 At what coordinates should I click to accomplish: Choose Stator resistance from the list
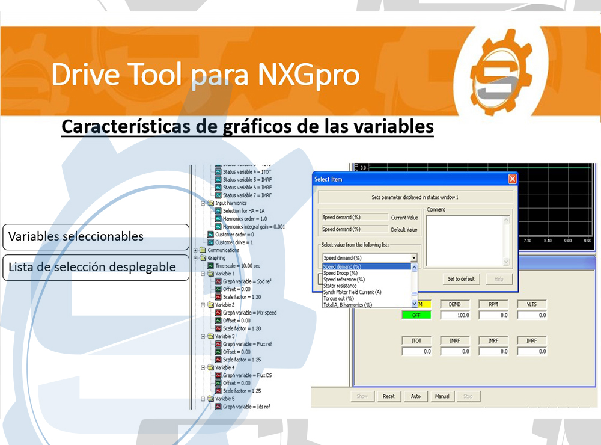pyautogui.click(x=340, y=286)
